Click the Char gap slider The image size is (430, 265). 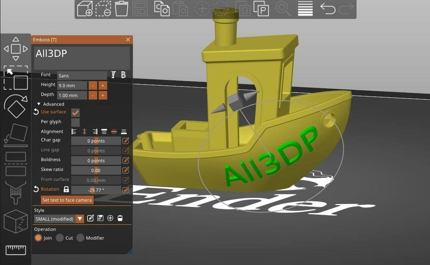pyautogui.click(x=96, y=141)
